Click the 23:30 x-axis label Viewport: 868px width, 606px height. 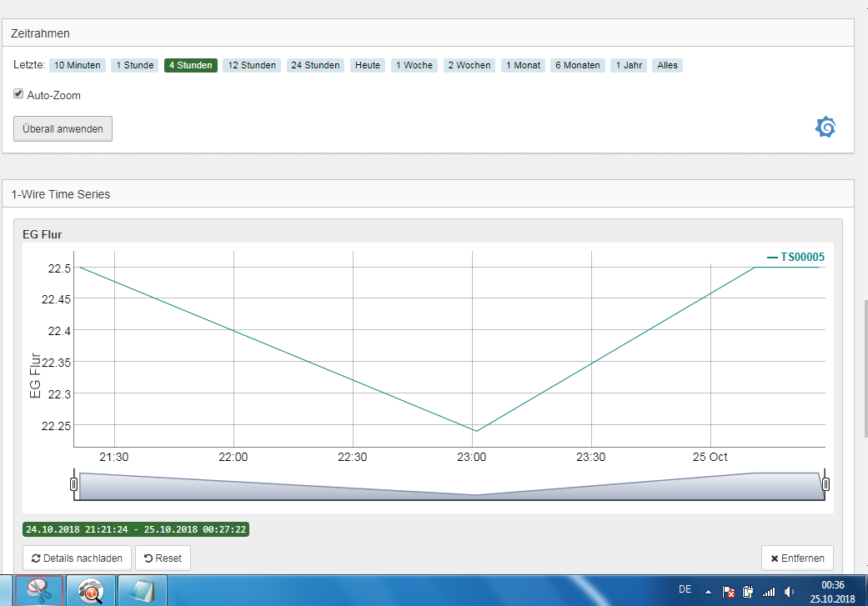click(590, 457)
